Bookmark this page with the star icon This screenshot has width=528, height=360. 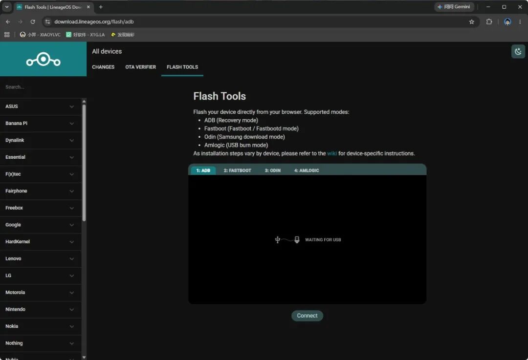[471, 21]
